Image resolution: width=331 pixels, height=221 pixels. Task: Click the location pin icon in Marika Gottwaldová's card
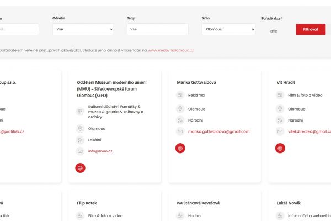(180, 109)
